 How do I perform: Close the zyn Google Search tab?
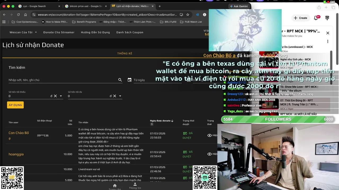point(59,6)
